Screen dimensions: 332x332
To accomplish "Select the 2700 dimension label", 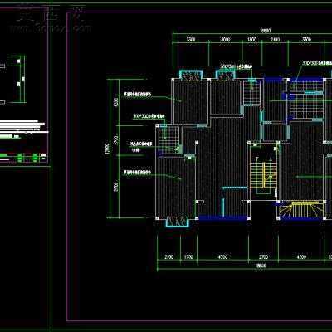I will pos(264,257).
